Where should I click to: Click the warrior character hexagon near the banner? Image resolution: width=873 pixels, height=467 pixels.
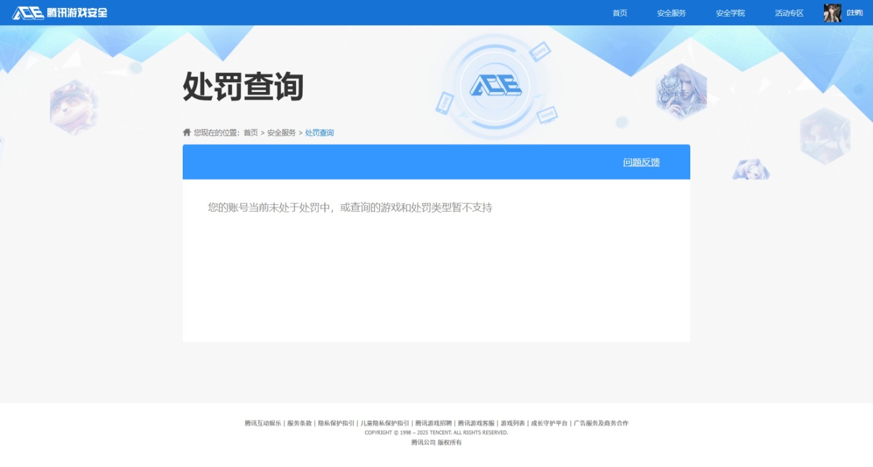tap(681, 91)
